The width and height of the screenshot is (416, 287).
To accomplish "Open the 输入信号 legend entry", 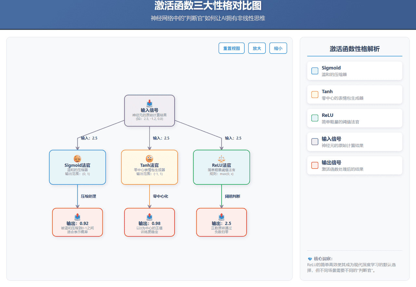I will coord(355,142).
